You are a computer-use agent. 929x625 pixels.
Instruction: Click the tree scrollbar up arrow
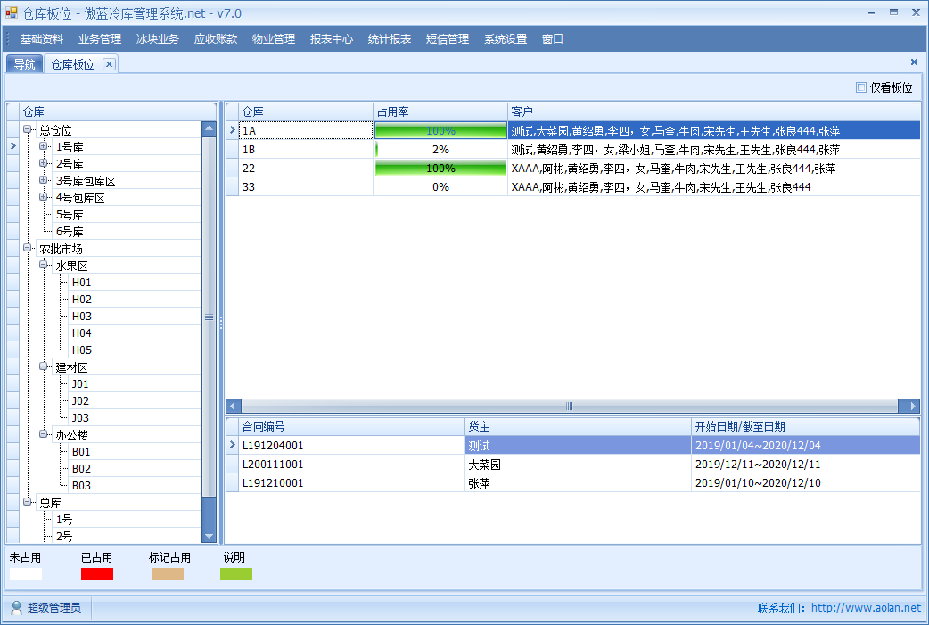pyautogui.click(x=210, y=128)
